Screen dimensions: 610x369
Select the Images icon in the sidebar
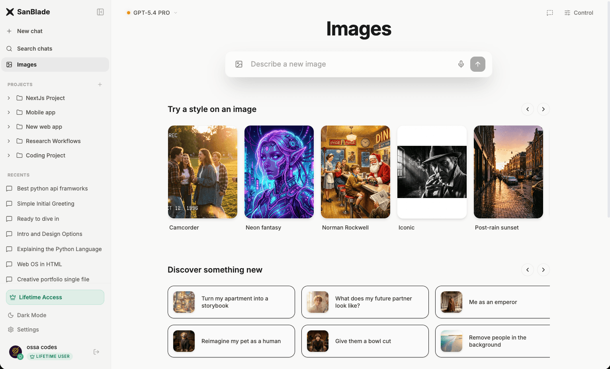point(9,64)
